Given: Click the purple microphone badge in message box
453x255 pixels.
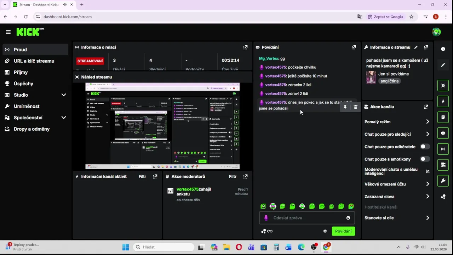Looking at the screenshot, I should [266, 218].
